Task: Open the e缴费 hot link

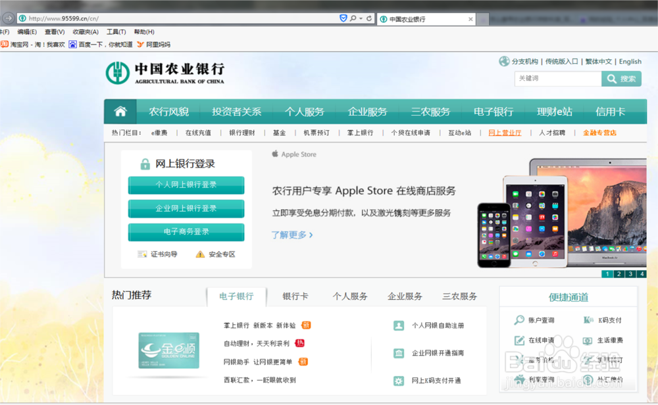Action: point(159,133)
